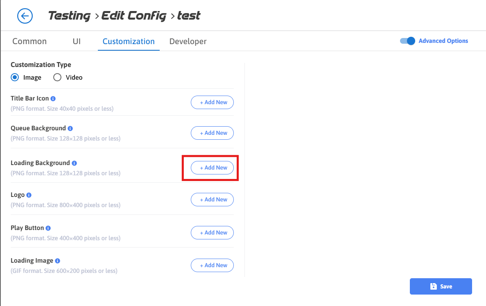Click info icon next to Title Bar Icon
The image size is (486, 306).
(53, 98)
